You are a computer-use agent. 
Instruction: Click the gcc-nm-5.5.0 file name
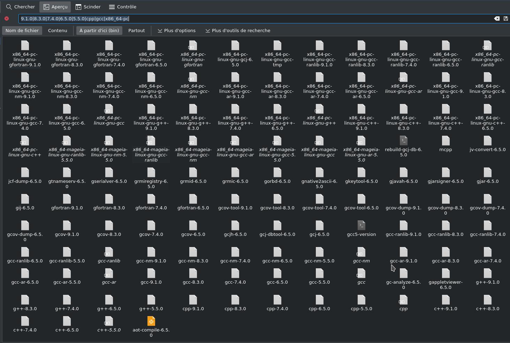tap(319, 261)
